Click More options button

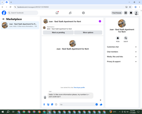pyautogui.click(x=88, y=32)
